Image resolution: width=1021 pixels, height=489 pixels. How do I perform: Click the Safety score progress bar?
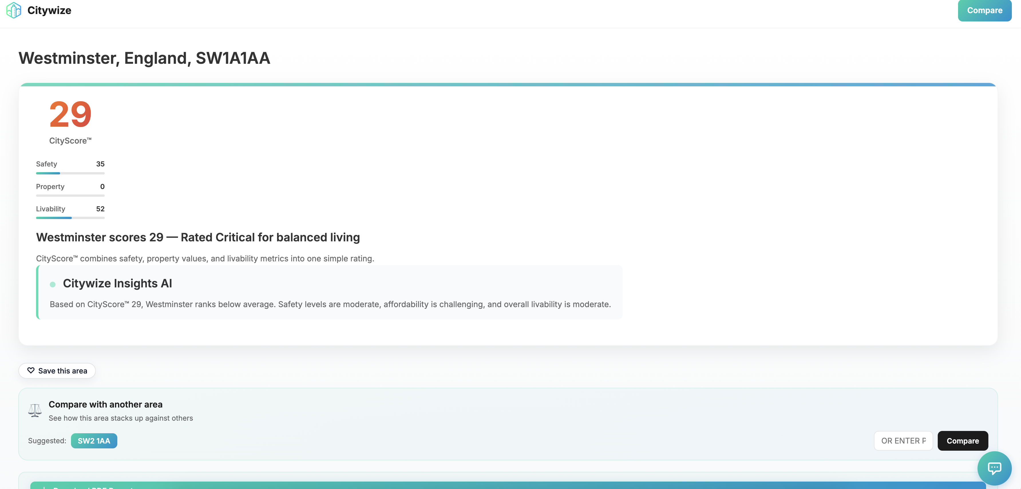coord(70,173)
